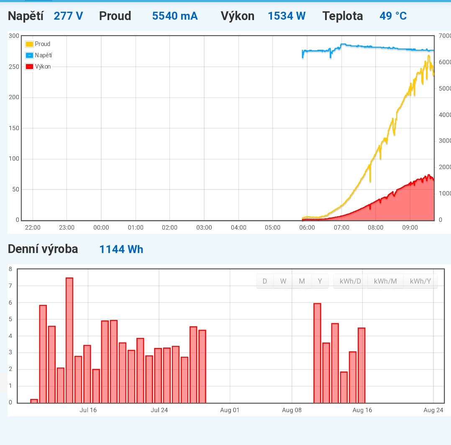Click the tallest bar in production chart
This screenshot has width=451, height=445.
click(69, 340)
